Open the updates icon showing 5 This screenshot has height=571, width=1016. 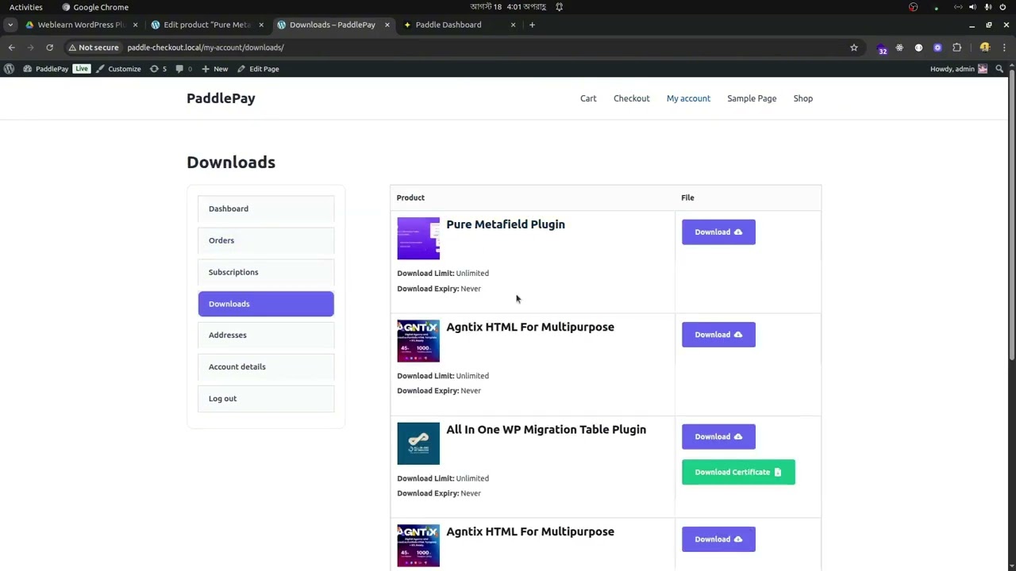[x=158, y=69]
